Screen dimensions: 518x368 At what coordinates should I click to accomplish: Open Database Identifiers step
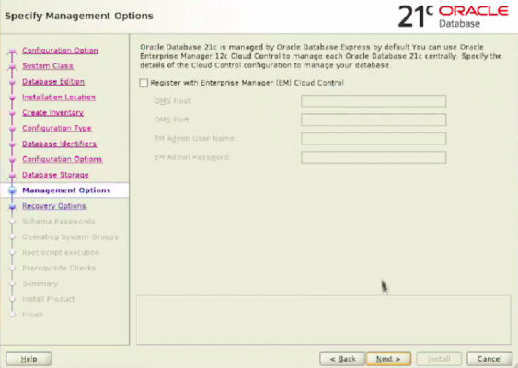(x=60, y=144)
